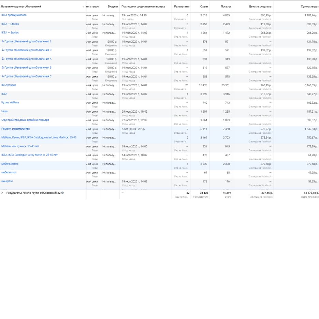The width and height of the screenshot is (319, 319).
Task: Open the мебель|лента ad set
Action: pos(10,164)
